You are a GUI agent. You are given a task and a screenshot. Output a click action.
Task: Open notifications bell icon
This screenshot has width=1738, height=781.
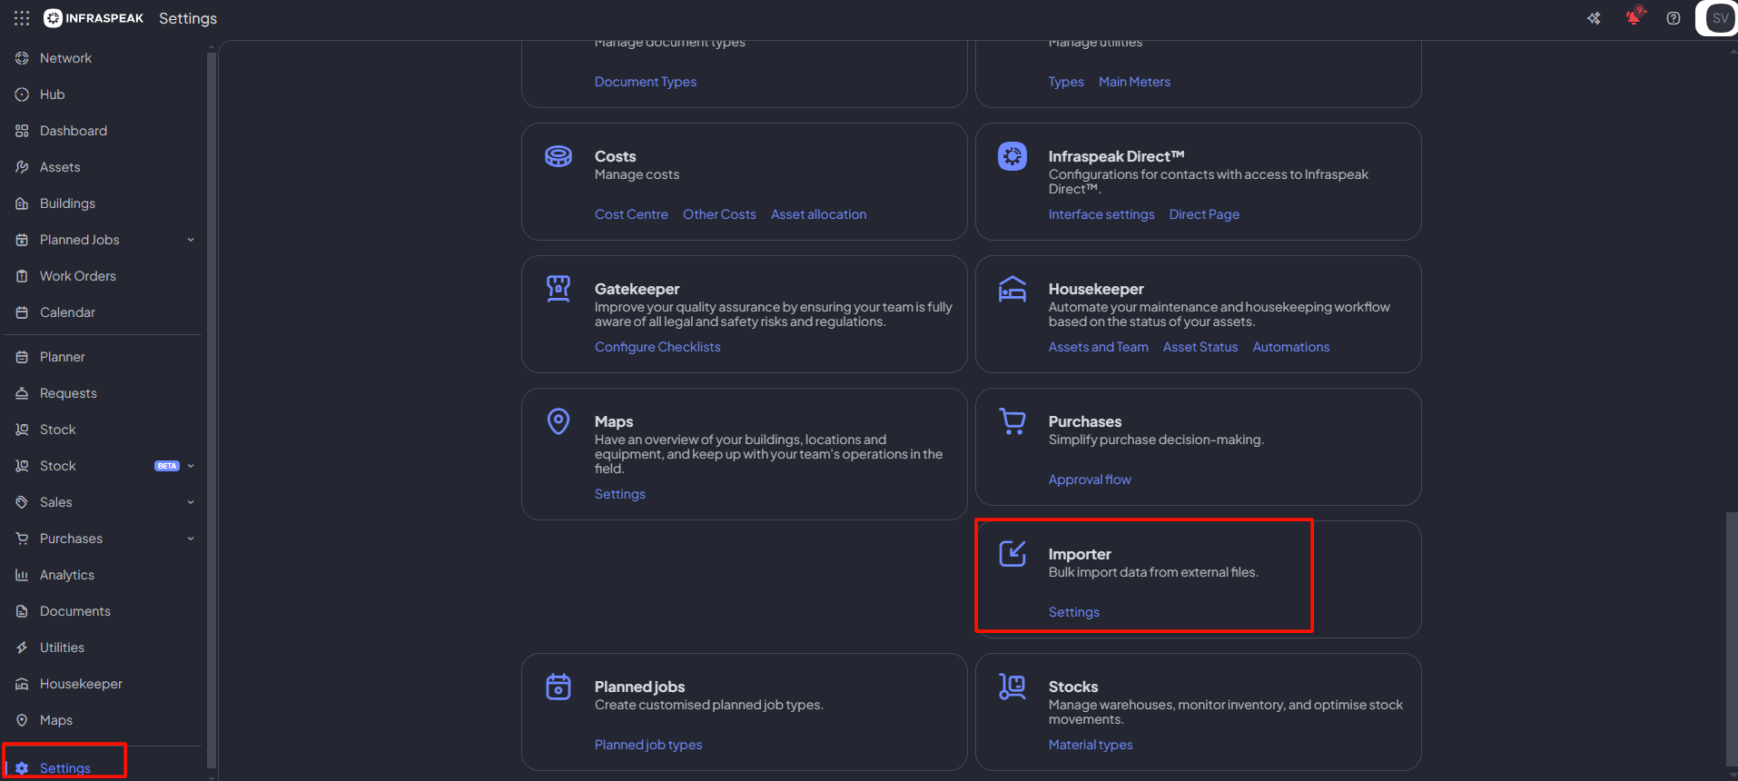click(x=1634, y=17)
